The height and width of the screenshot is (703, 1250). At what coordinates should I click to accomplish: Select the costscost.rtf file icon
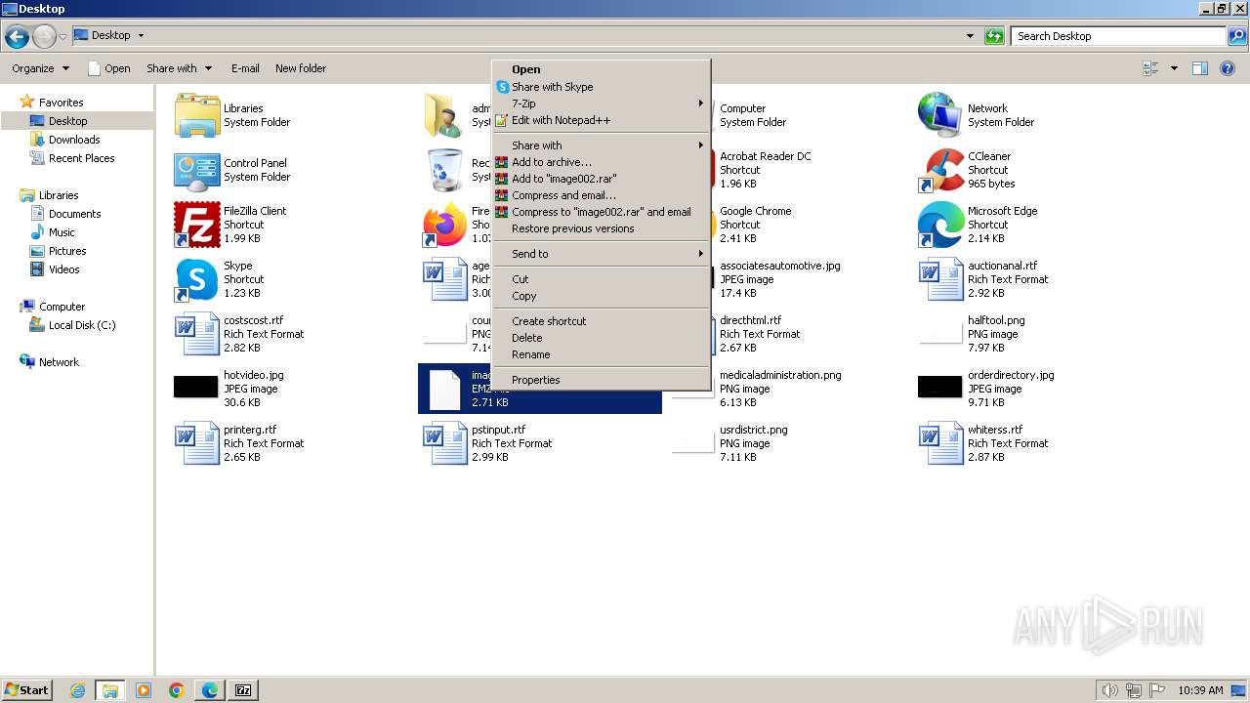(x=197, y=334)
